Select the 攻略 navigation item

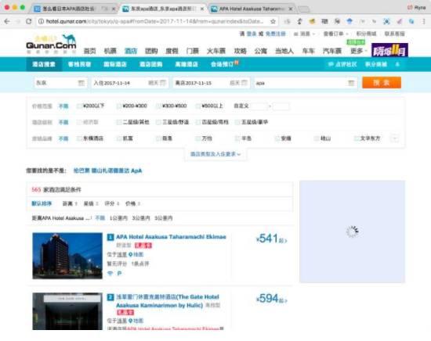point(241,51)
